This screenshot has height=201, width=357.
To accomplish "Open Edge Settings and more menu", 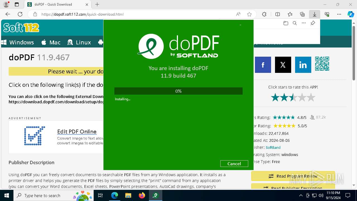I will pyautogui.click(x=339, y=14).
